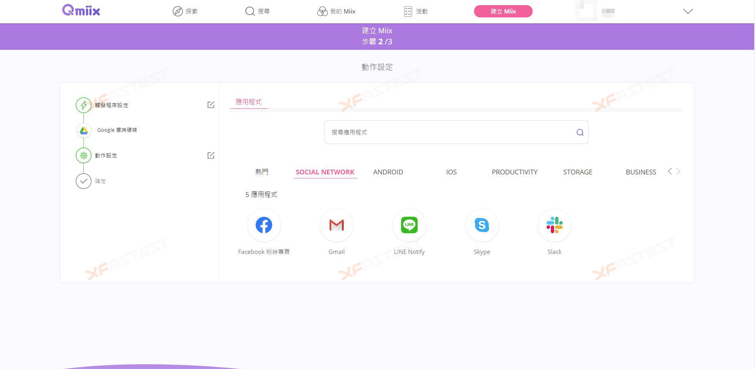The width and height of the screenshot is (755, 369).
Task: Click the Google Drive step icon
Action: coord(84,130)
